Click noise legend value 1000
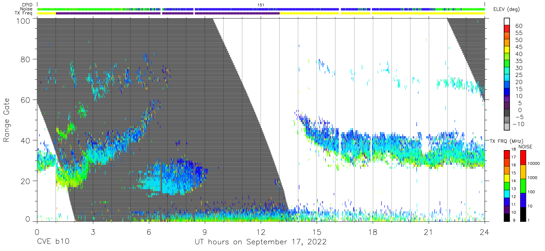This screenshot has height=251, width=545. 533,178
